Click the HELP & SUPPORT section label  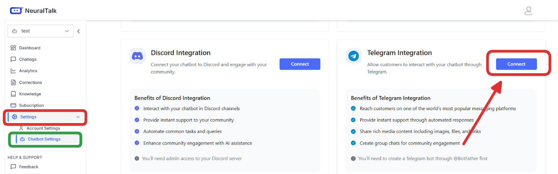coord(25,158)
